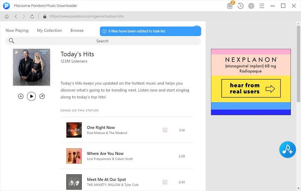Play the Today's Hits station
The image size is (301, 191).
pos(32,96)
